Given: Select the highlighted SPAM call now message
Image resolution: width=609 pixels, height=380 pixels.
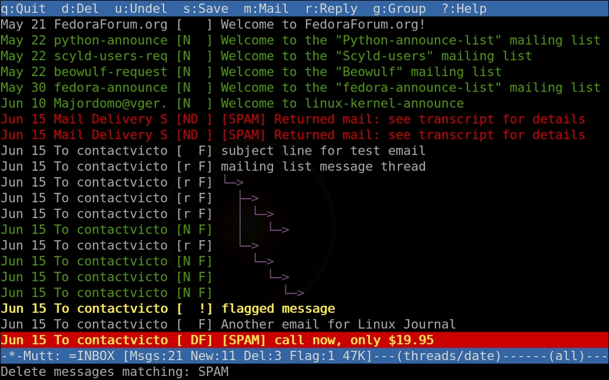Looking at the screenshot, I should coord(304,340).
